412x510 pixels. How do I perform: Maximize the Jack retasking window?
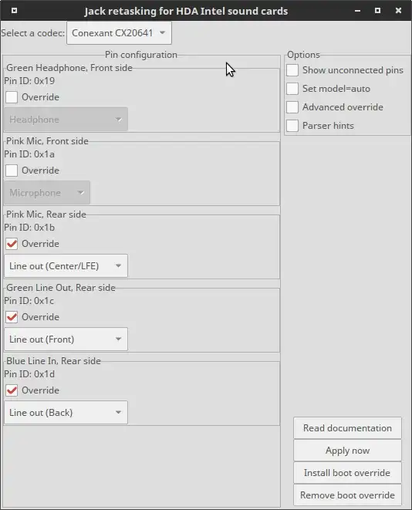point(377,11)
